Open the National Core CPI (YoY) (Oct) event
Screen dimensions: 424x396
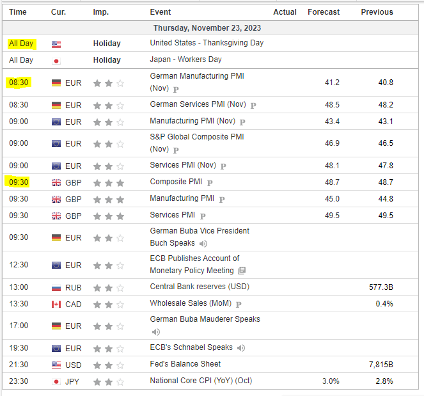click(201, 381)
